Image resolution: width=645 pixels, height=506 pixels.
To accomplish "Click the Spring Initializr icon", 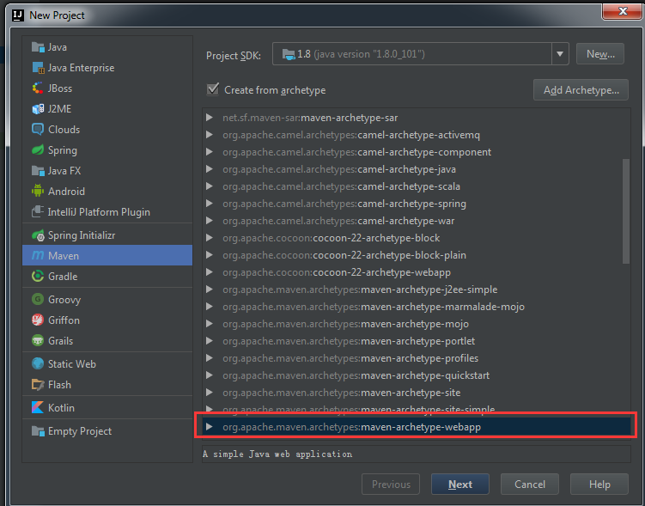I will tap(38, 235).
